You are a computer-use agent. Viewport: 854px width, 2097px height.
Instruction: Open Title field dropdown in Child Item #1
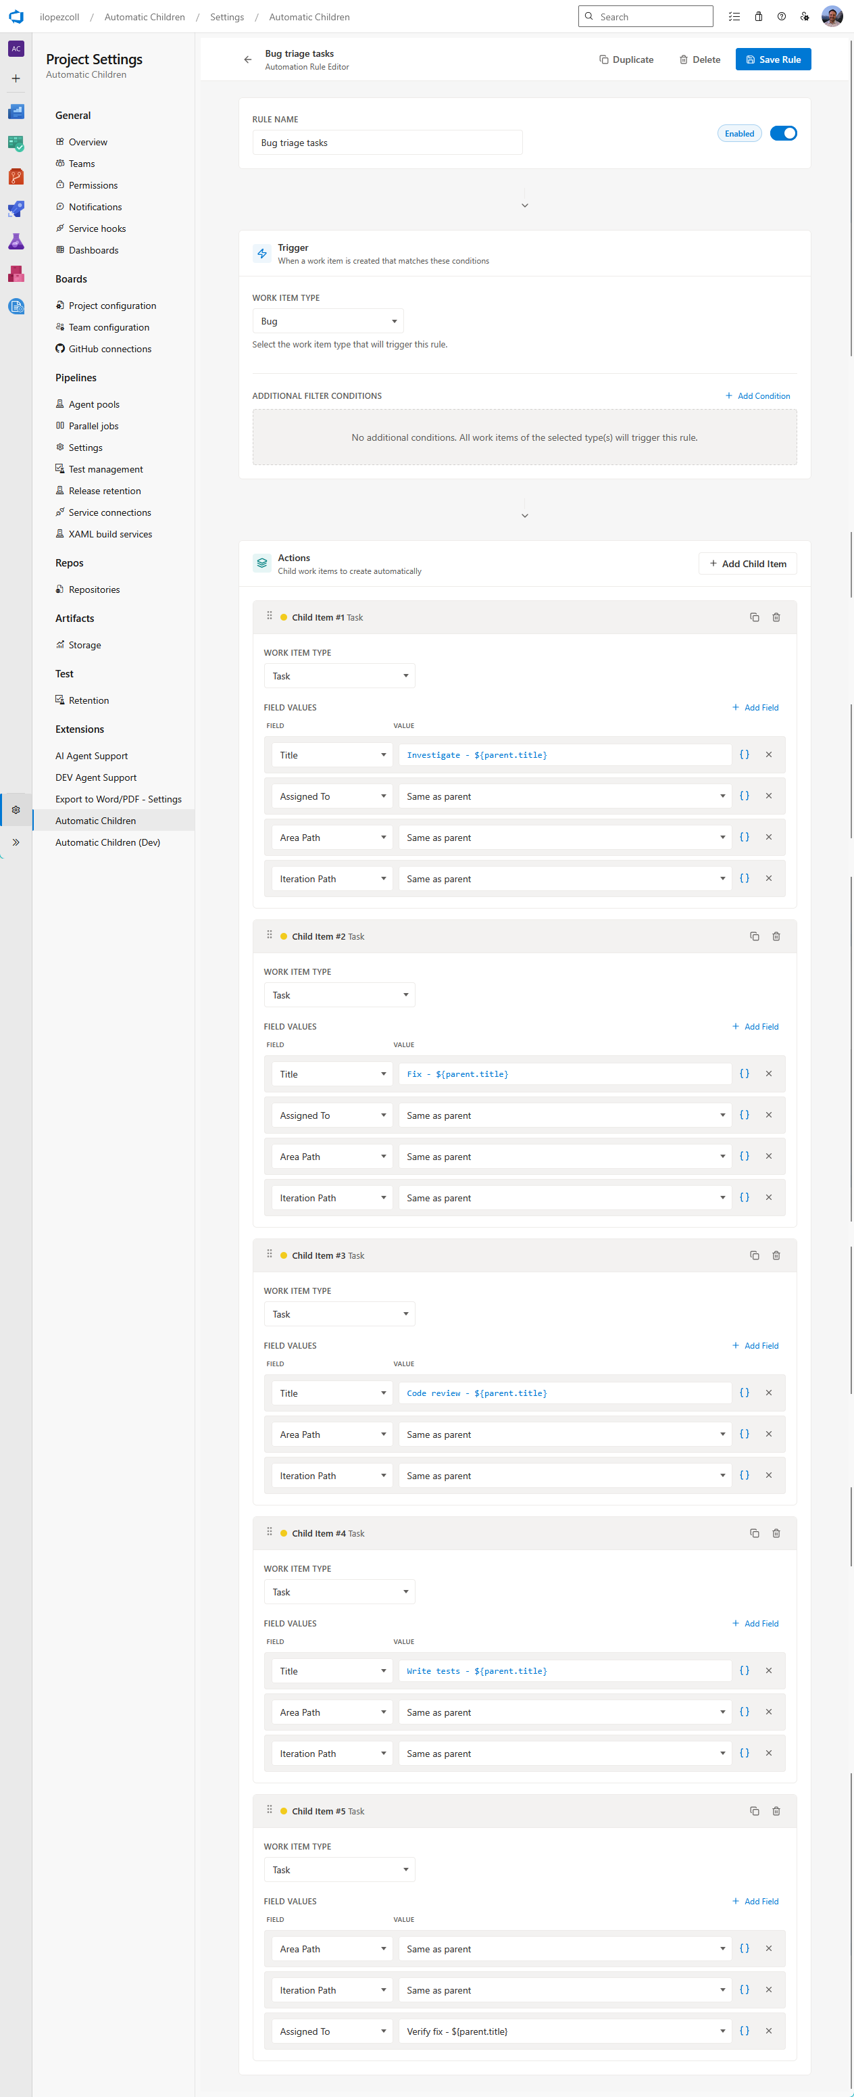[332, 754]
